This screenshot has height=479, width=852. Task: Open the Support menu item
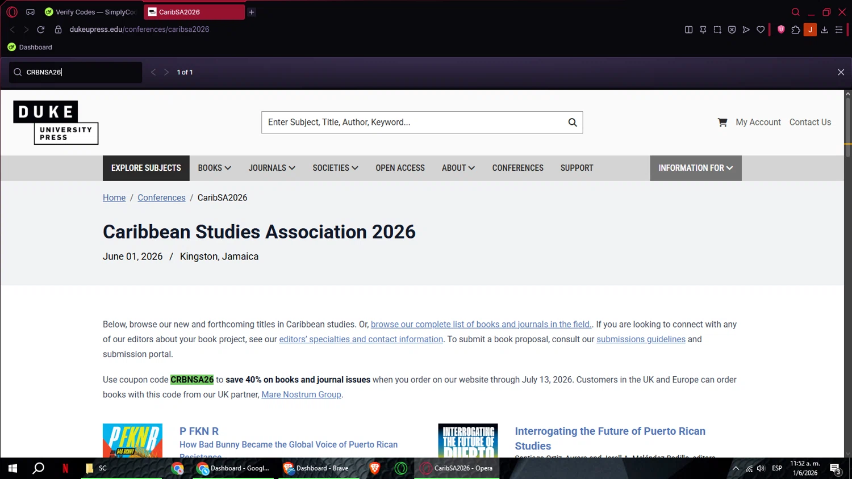pyautogui.click(x=577, y=168)
